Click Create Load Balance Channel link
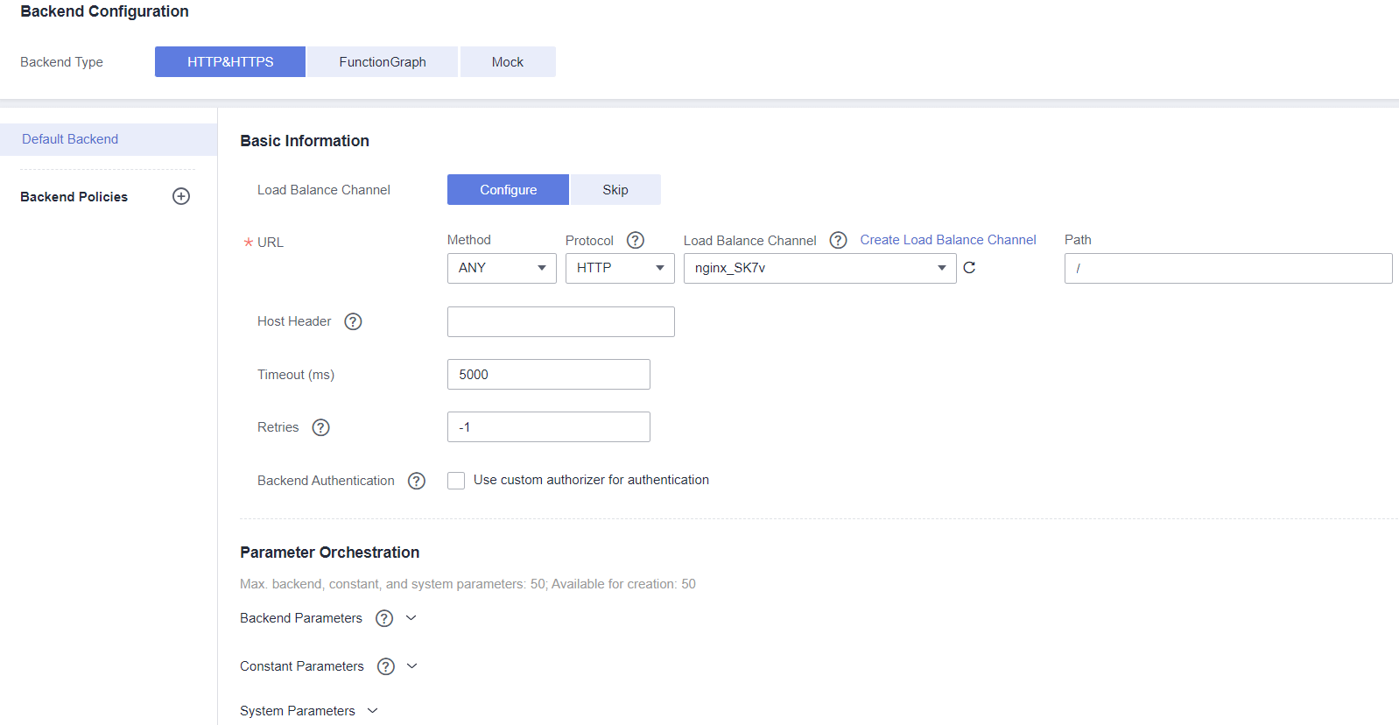1399x725 pixels. (x=947, y=240)
